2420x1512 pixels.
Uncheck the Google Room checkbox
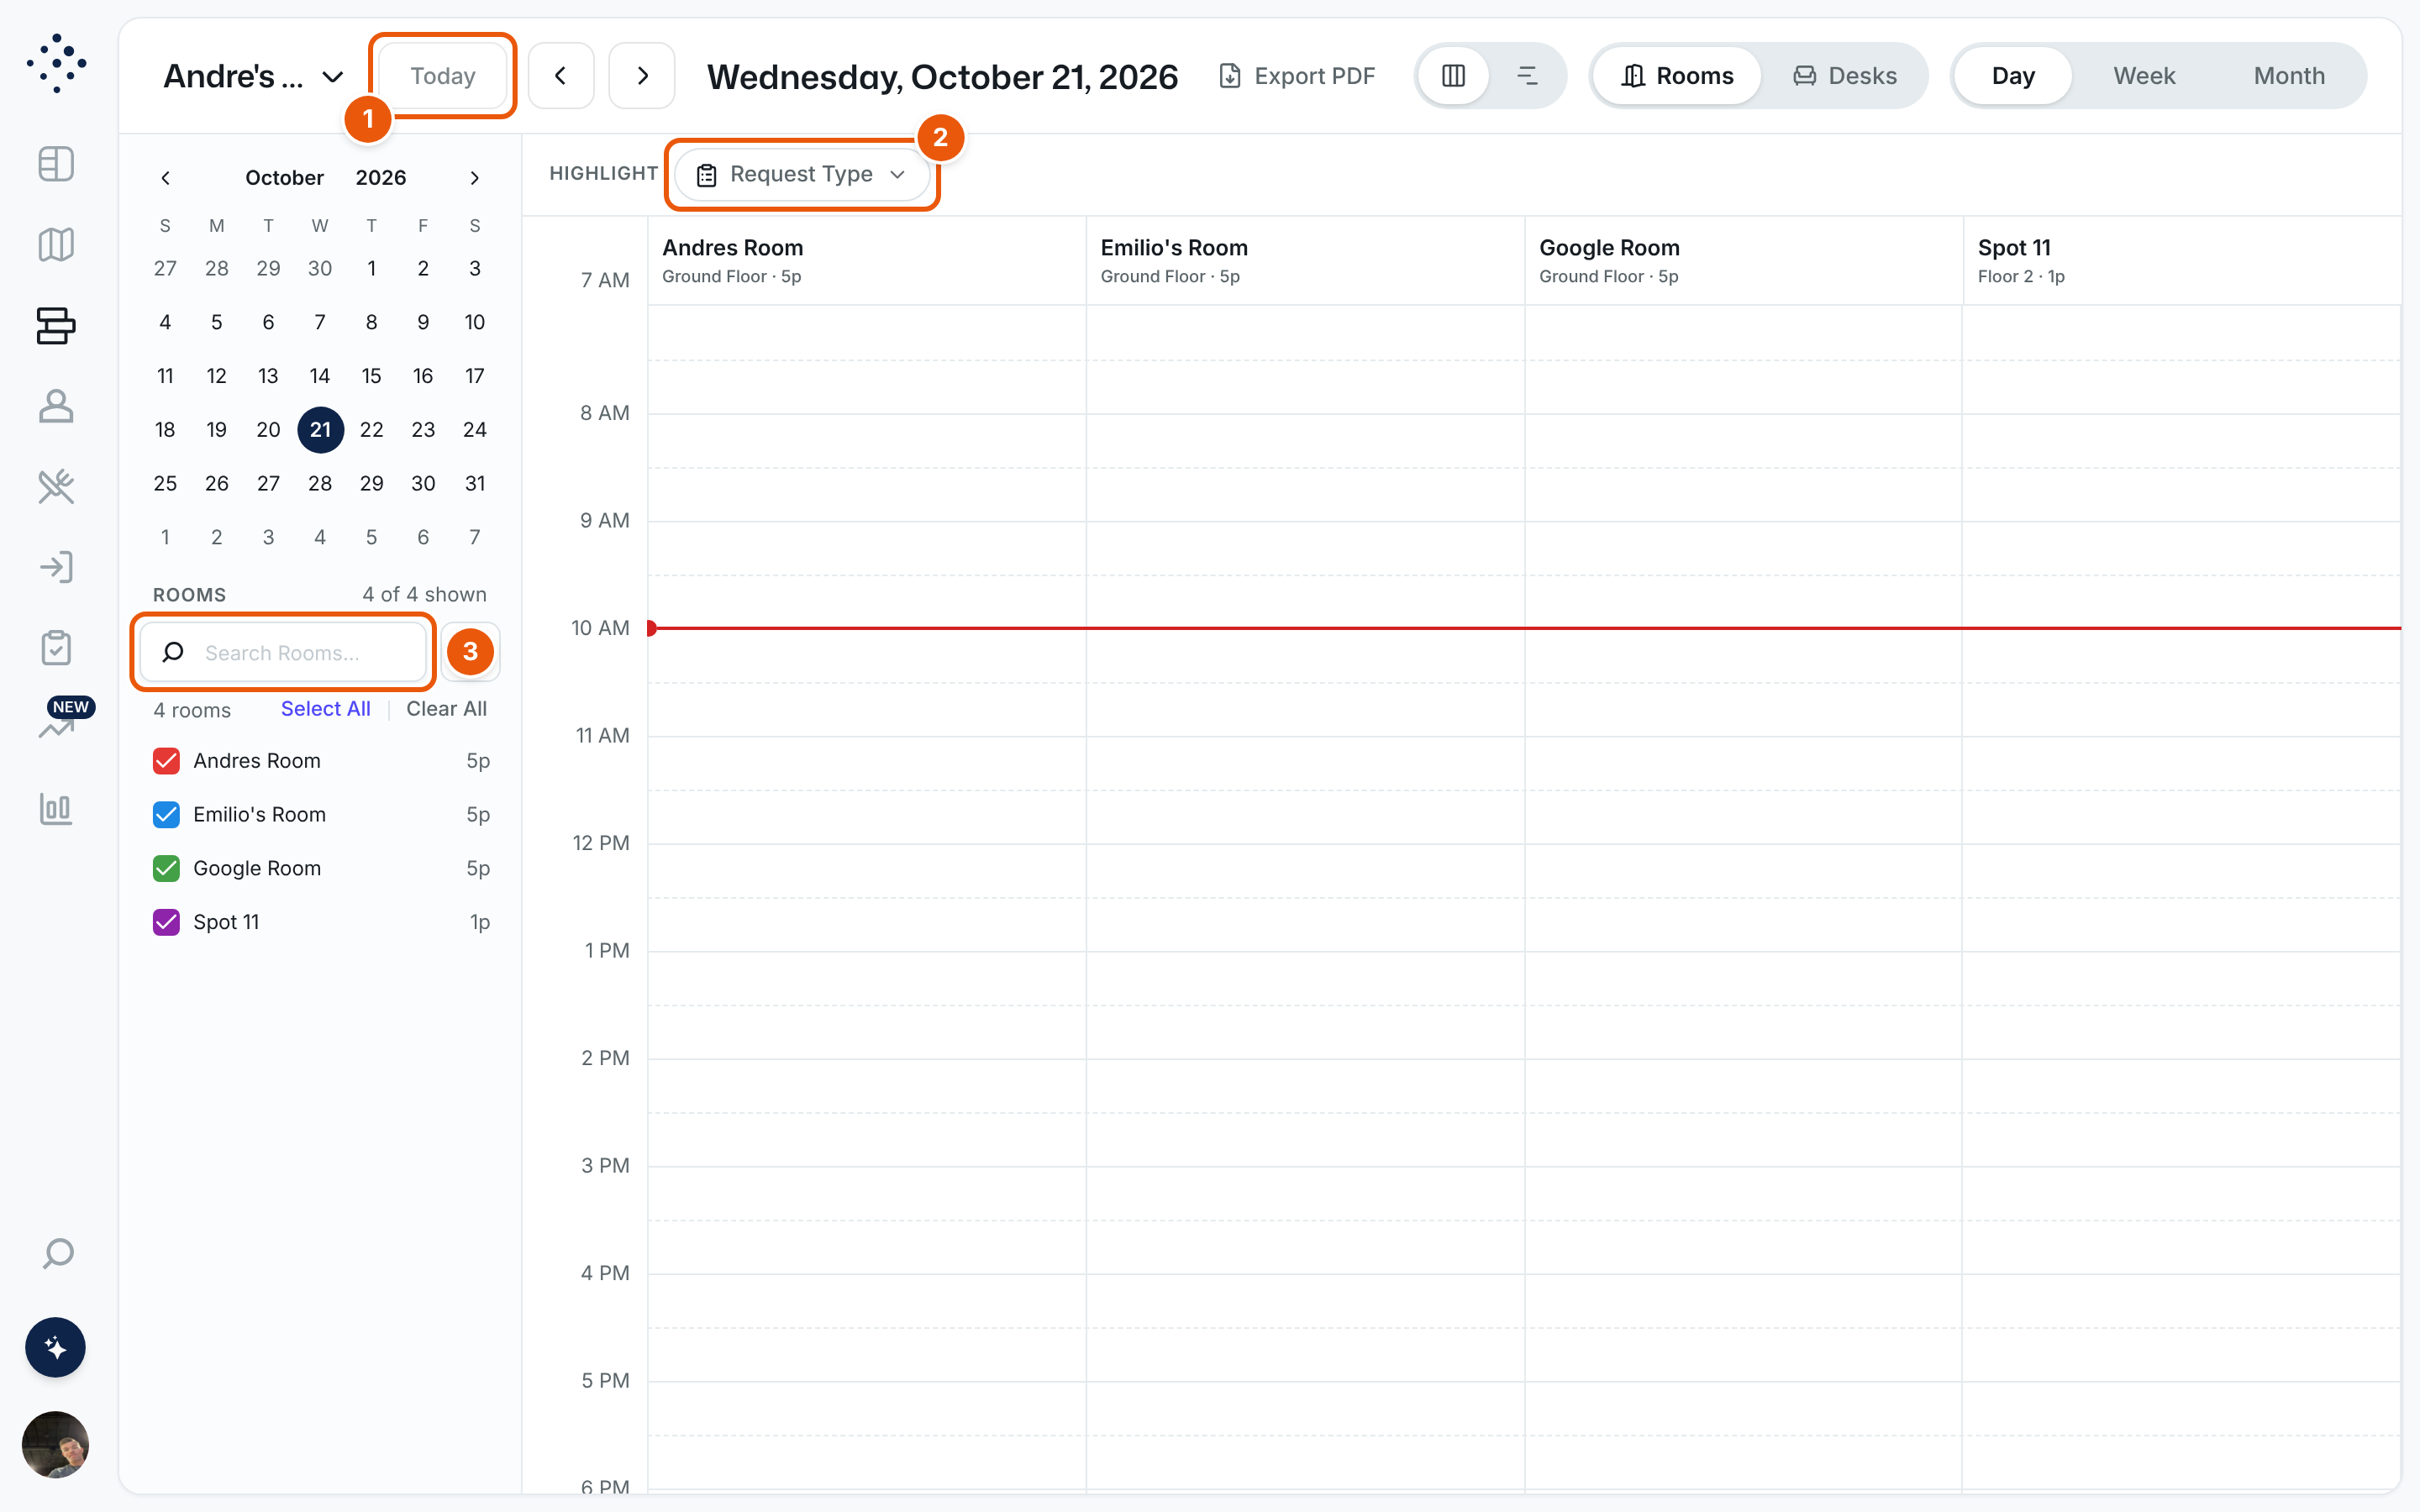[x=166, y=869]
